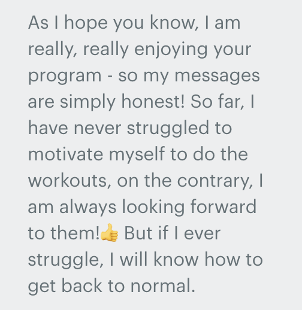Click the word "messages" in the text
302x310 pixels.
click(x=218, y=77)
